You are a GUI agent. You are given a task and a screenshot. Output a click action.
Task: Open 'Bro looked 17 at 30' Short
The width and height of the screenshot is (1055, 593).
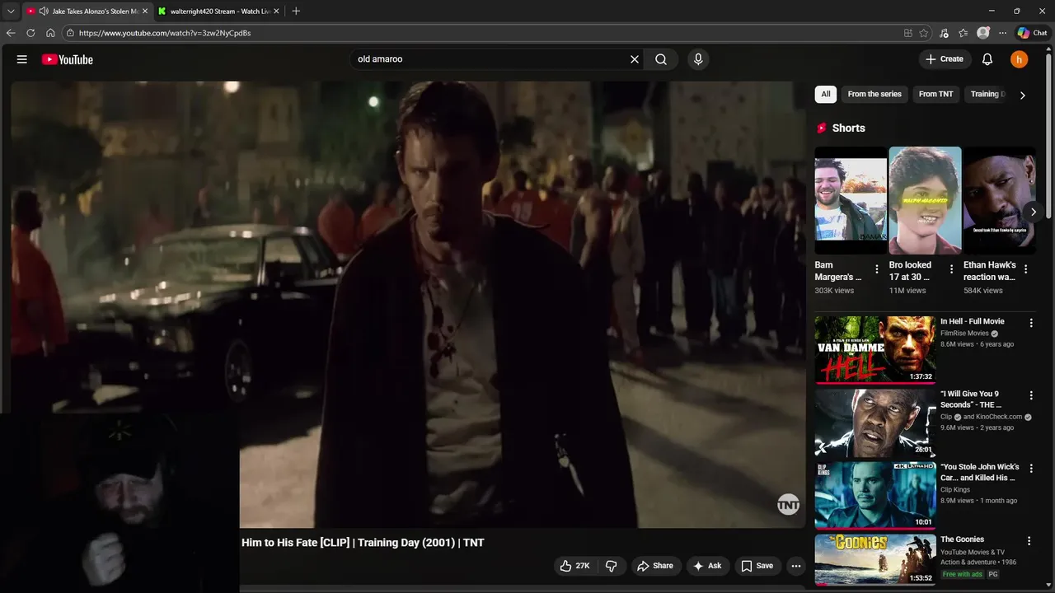[925, 200]
